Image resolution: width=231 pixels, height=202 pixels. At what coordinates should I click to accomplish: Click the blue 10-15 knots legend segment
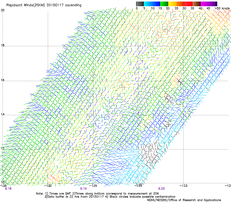pos(156,4)
